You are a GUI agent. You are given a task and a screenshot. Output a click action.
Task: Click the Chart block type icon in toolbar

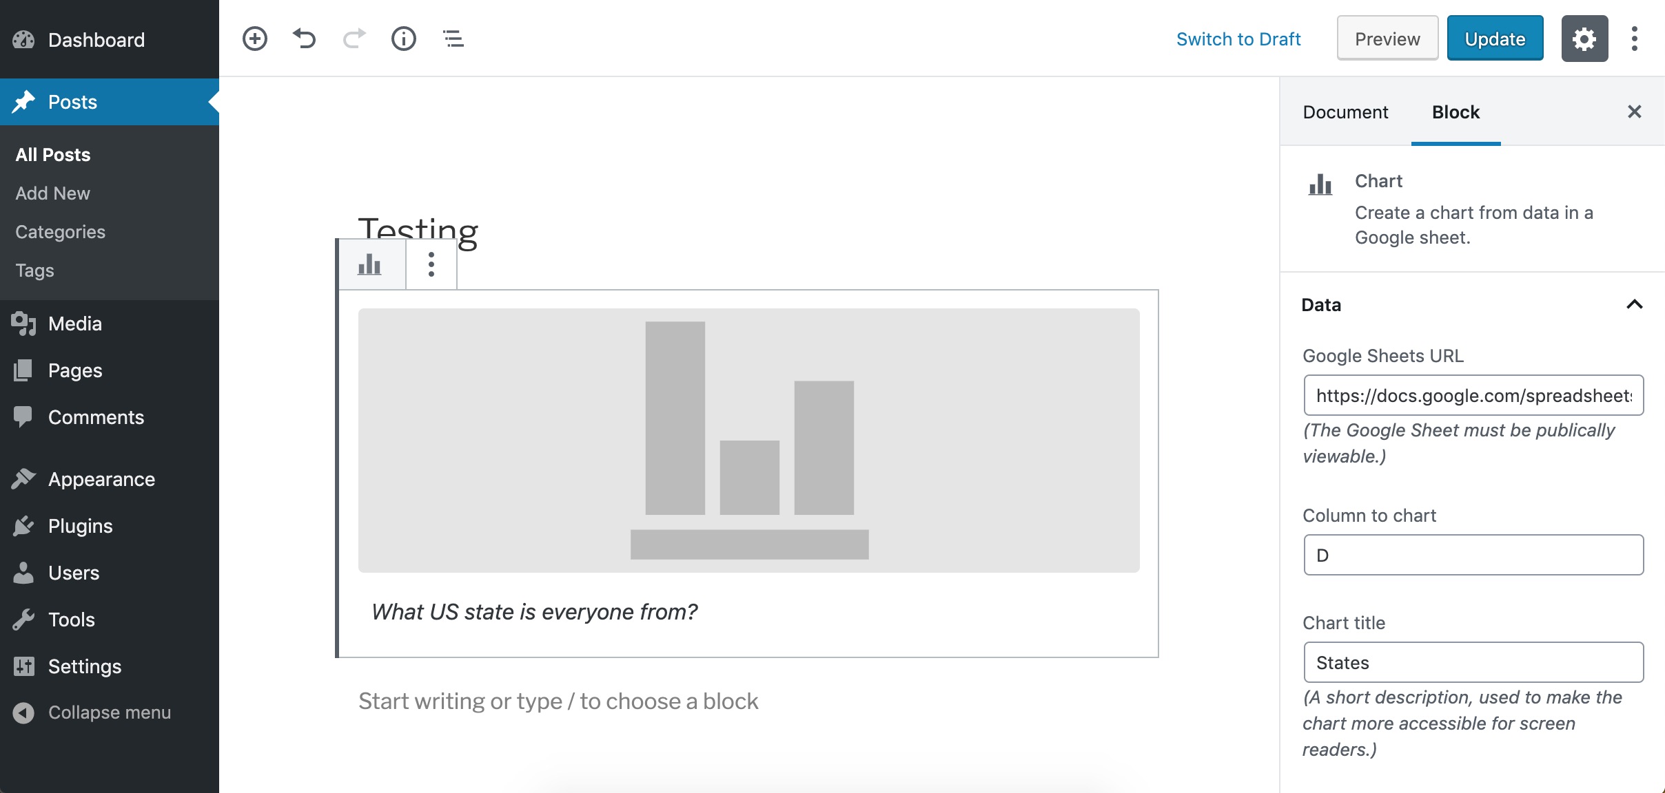pos(370,264)
